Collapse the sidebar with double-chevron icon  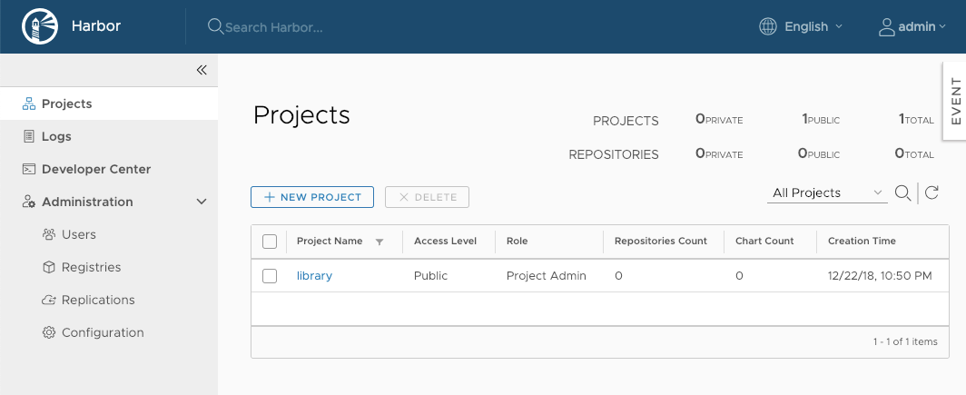tap(202, 70)
